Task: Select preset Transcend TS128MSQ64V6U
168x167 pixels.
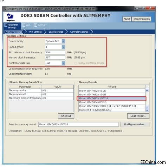Action: pos(112,110)
